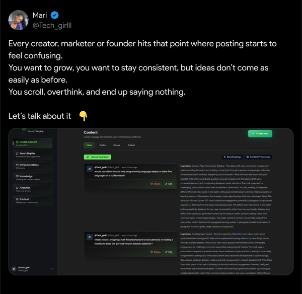
Task: View the Posted tab
Action: [131, 145]
